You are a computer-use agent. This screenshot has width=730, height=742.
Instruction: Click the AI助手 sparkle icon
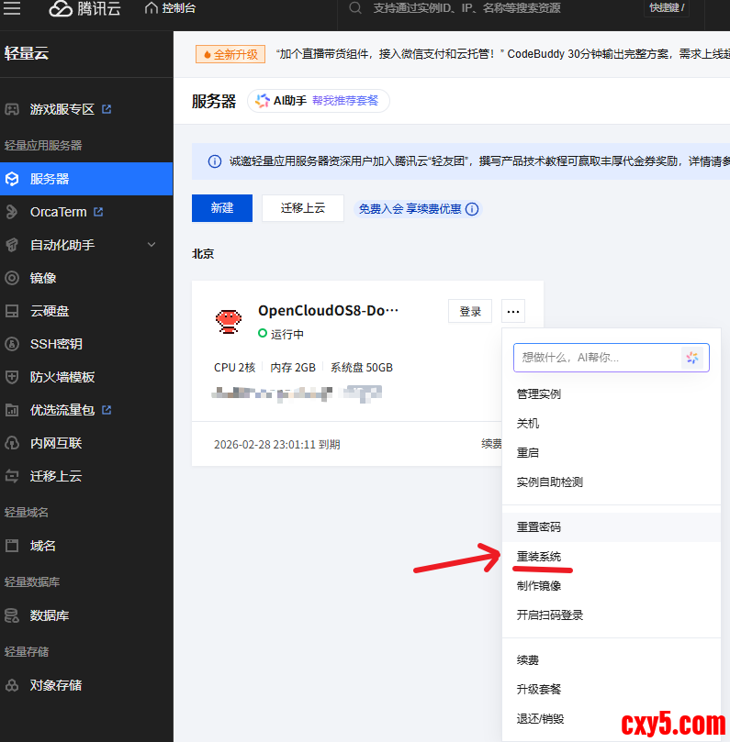(x=262, y=100)
